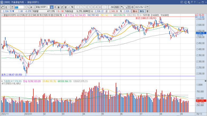Viewport: 207px width, 116px height.
Task: Click the candlestick add-indicator icon
Action: pyautogui.click(x=122, y=7)
